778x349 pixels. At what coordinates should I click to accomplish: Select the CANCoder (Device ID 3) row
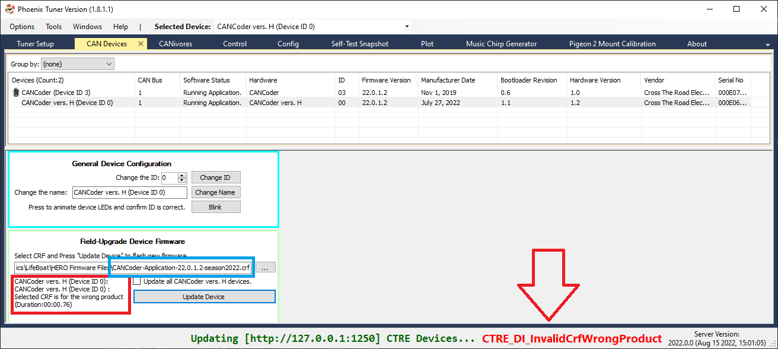(381, 93)
